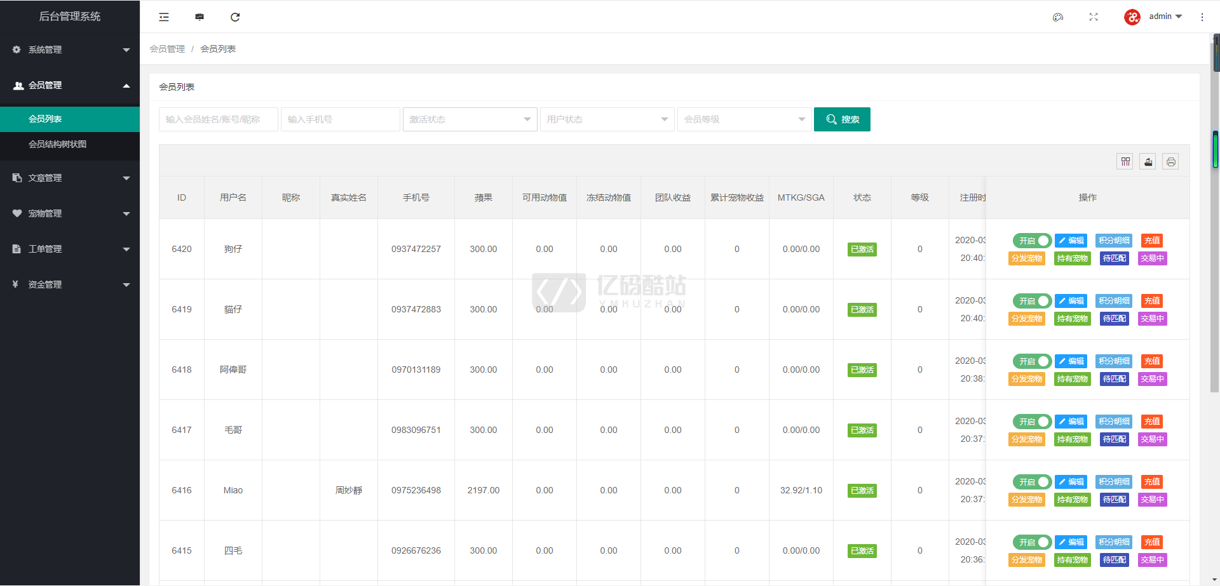The image size is (1220, 586).
Task: Click 编辑 for user 6420
Action: (x=1071, y=241)
